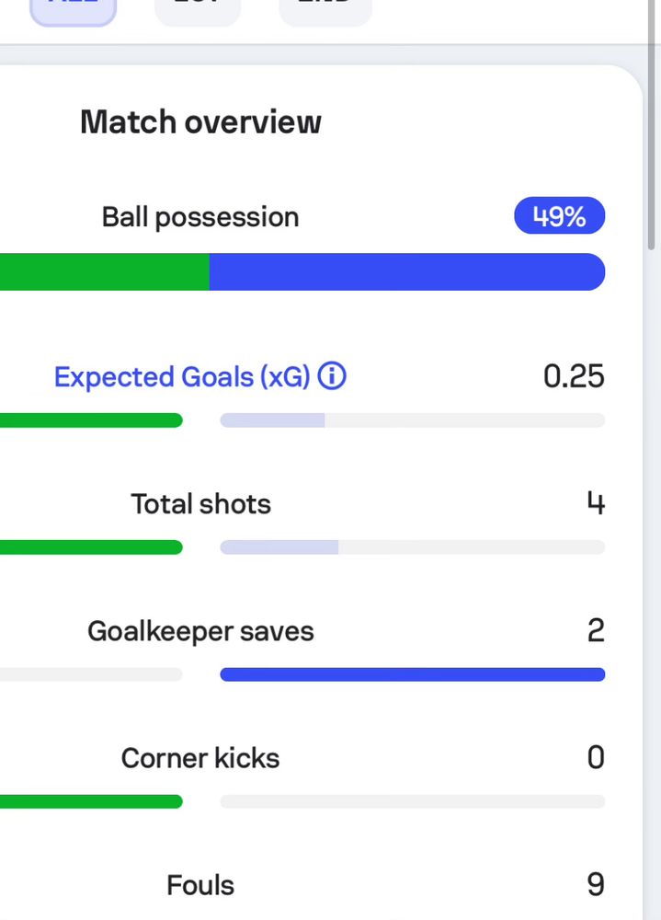Click the page scrollbar thumb
The height and width of the screenshot is (920, 661).
coord(651,124)
